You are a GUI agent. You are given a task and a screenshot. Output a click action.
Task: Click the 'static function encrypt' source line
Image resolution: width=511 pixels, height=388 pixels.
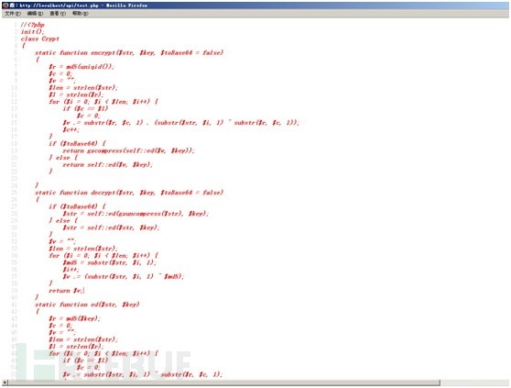(129, 52)
